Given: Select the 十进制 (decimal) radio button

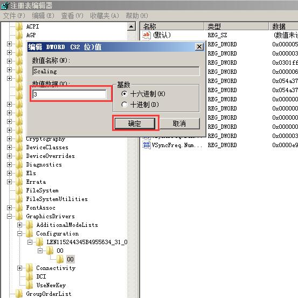Looking at the screenshot, I should [124, 105].
